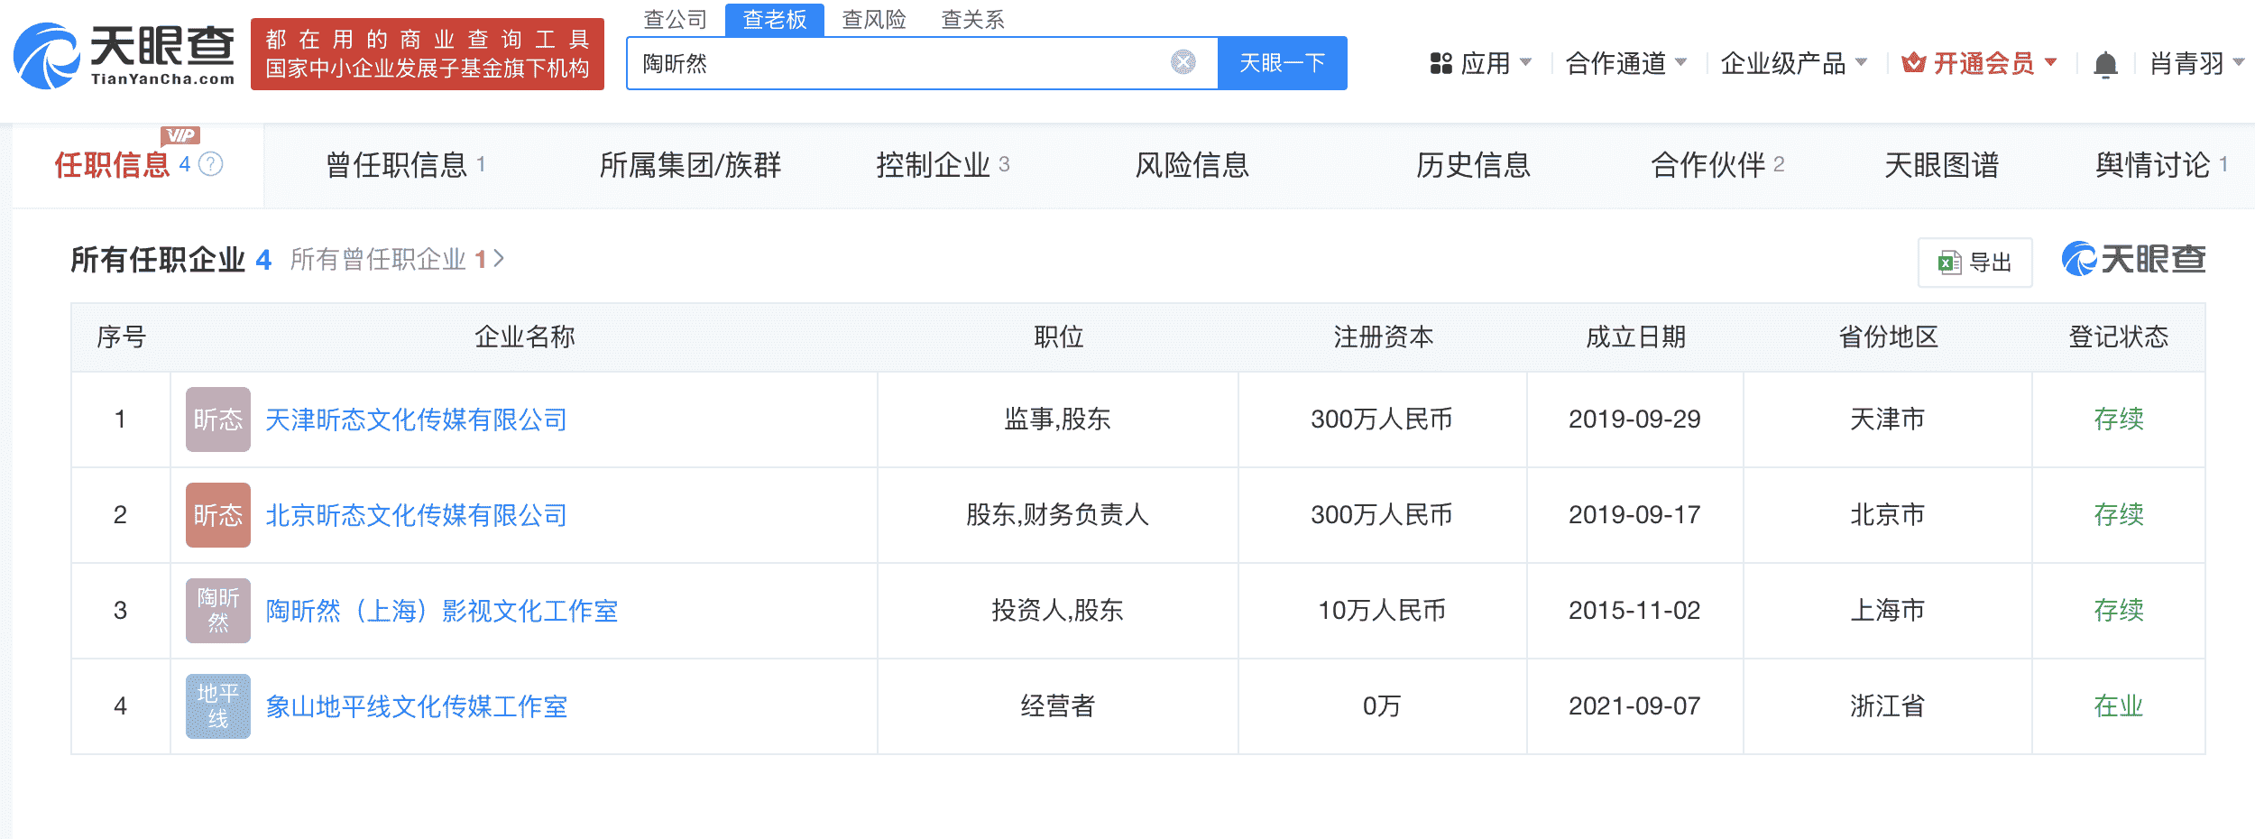The image size is (2255, 839).
Task: Open 象山地平线文化传媒工作室 company link
Action: (416, 706)
